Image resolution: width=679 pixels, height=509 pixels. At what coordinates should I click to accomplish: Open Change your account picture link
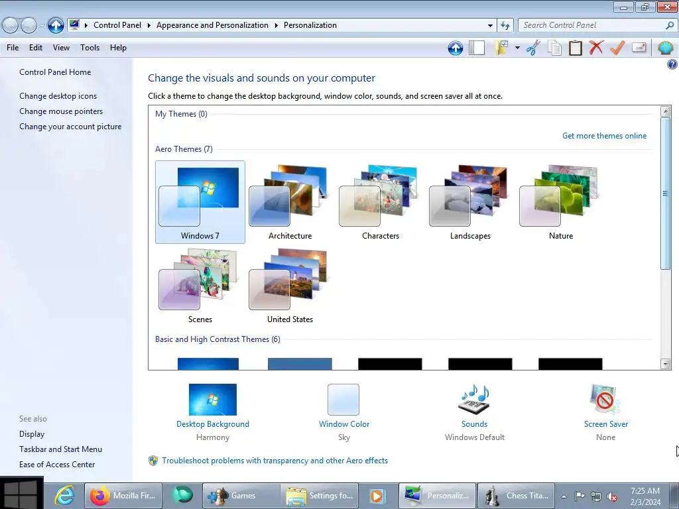(70, 127)
